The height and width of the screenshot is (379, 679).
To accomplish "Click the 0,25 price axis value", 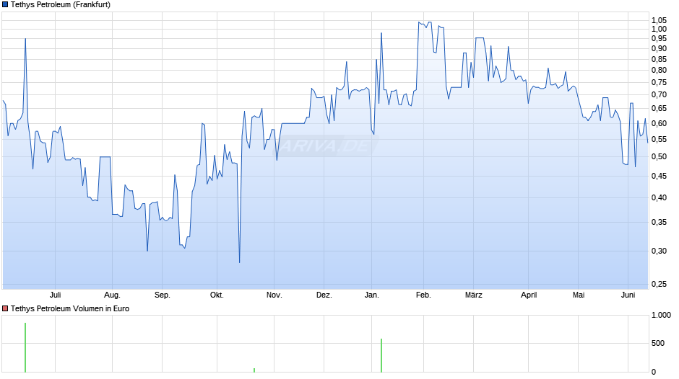I will (659, 284).
